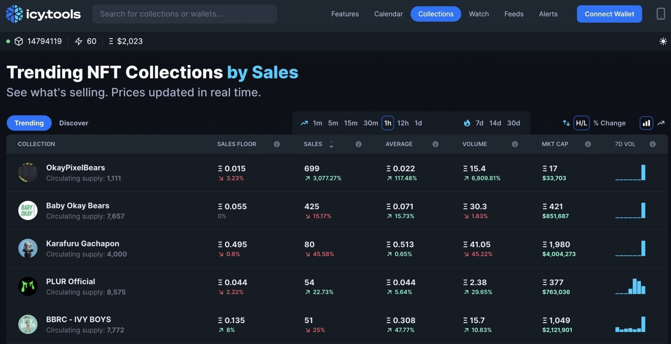The image size is (671, 344).
Task: Toggle light mode with sun icon
Action: pyautogui.click(x=663, y=41)
